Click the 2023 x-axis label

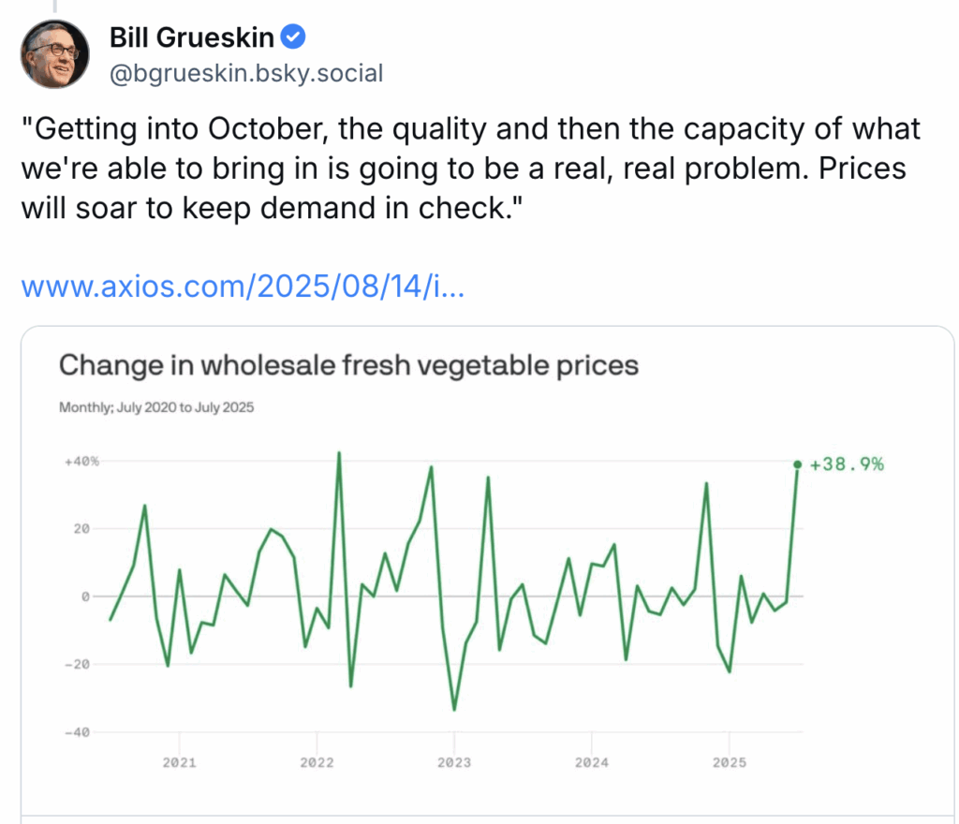pyautogui.click(x=454, y=762)
